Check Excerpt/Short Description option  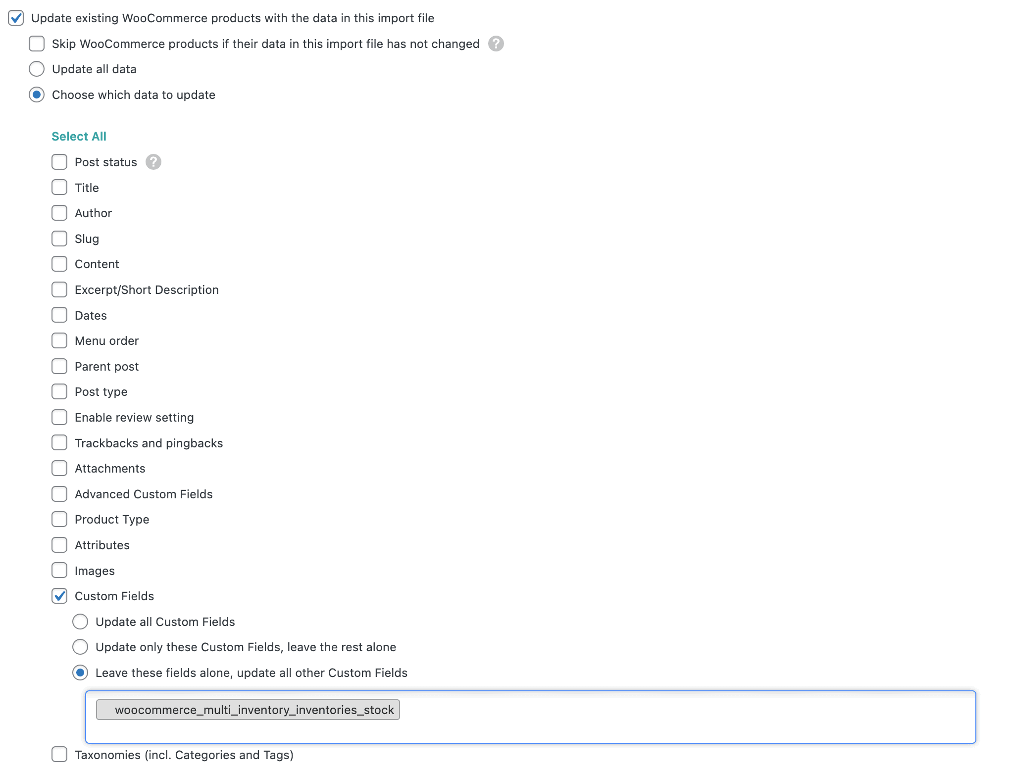(59, 290)
